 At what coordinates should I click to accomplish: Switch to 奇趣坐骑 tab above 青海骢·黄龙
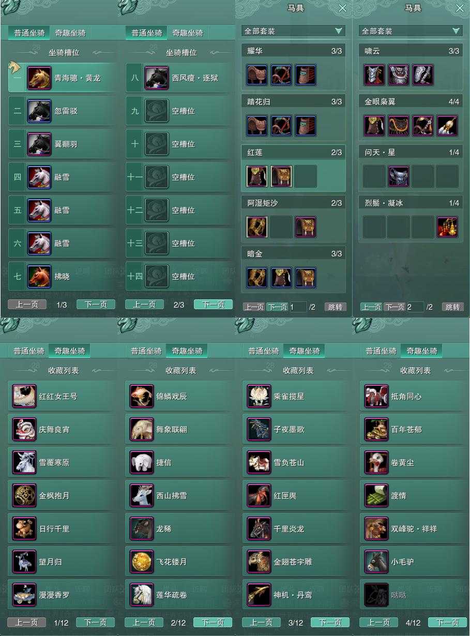tap(70, 33)
